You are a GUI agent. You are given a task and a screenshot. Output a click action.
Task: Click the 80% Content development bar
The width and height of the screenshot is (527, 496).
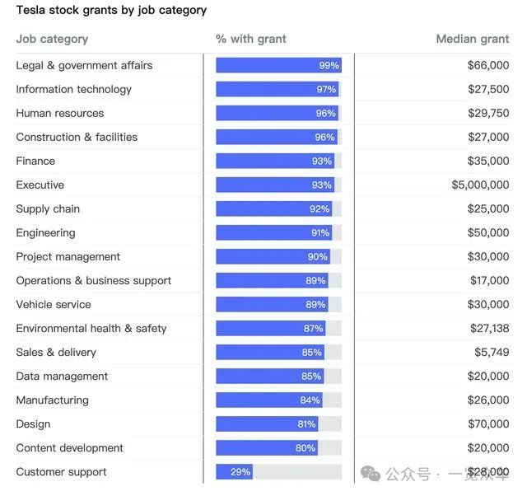tap(266, 447)
